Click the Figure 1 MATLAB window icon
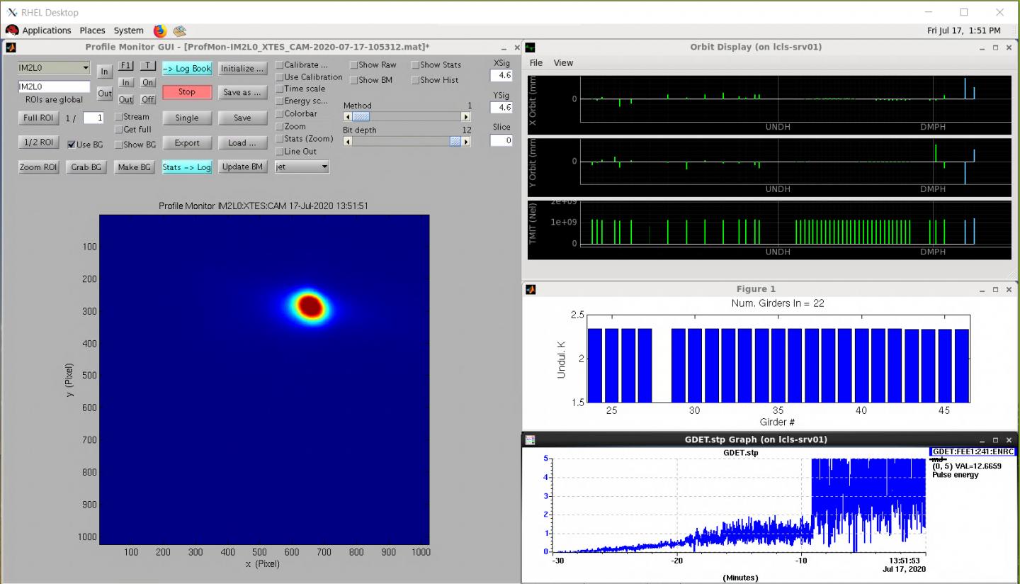 click(x=530, y=289)
